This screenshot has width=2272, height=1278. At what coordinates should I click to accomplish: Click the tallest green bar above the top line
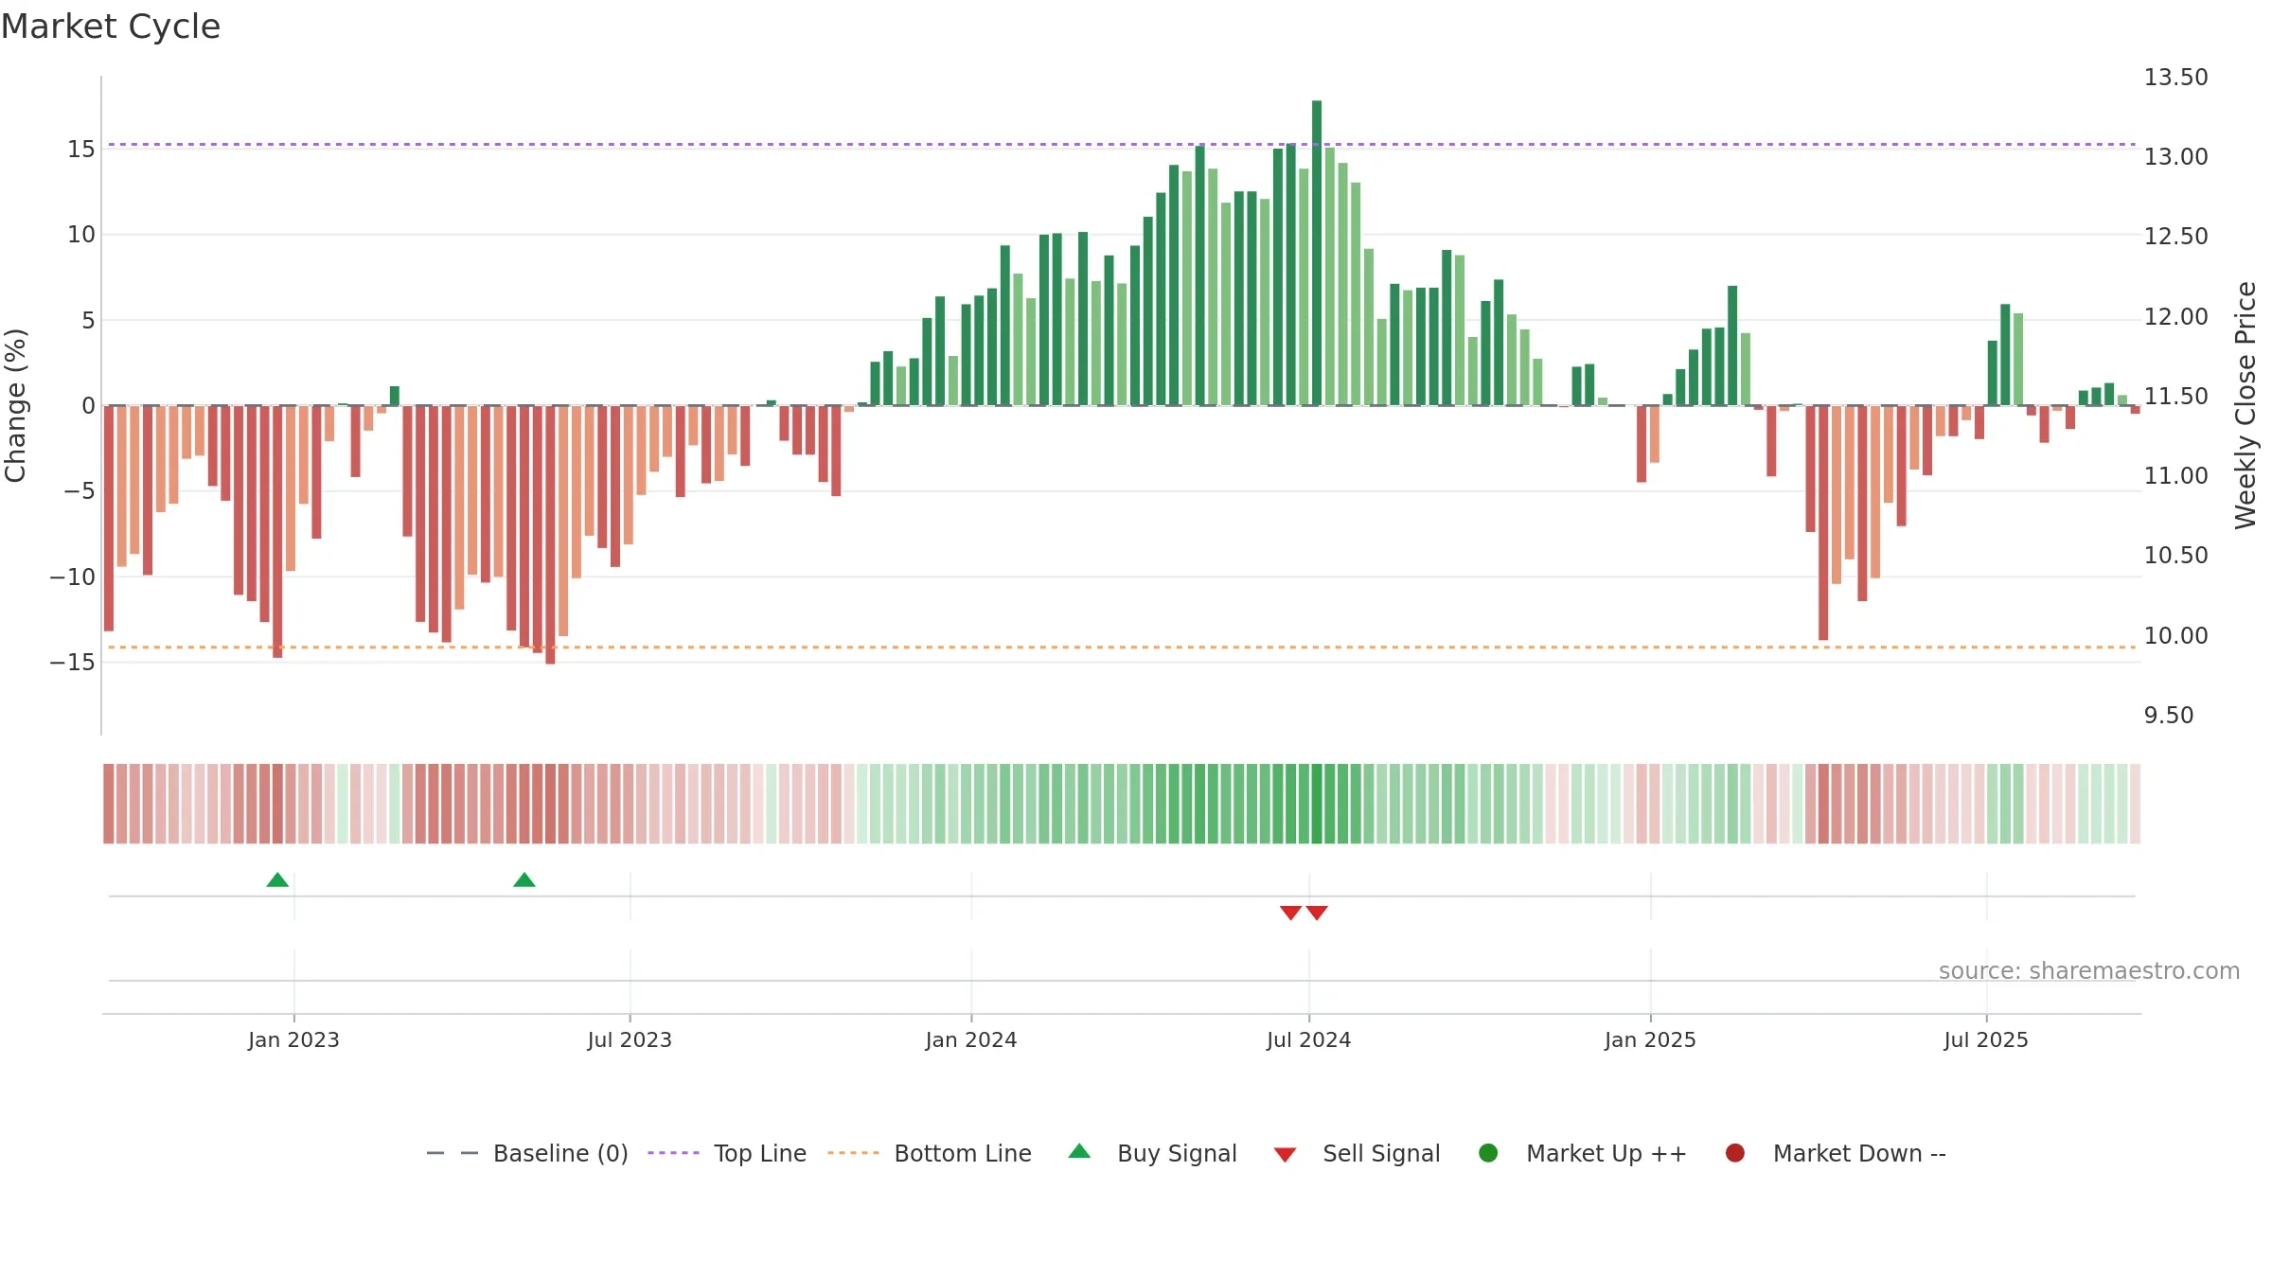click(1317, 253)
